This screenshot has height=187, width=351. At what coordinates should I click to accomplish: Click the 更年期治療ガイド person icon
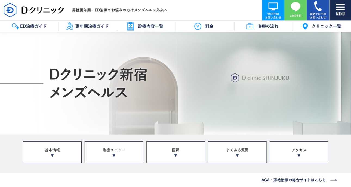point(70,26)
